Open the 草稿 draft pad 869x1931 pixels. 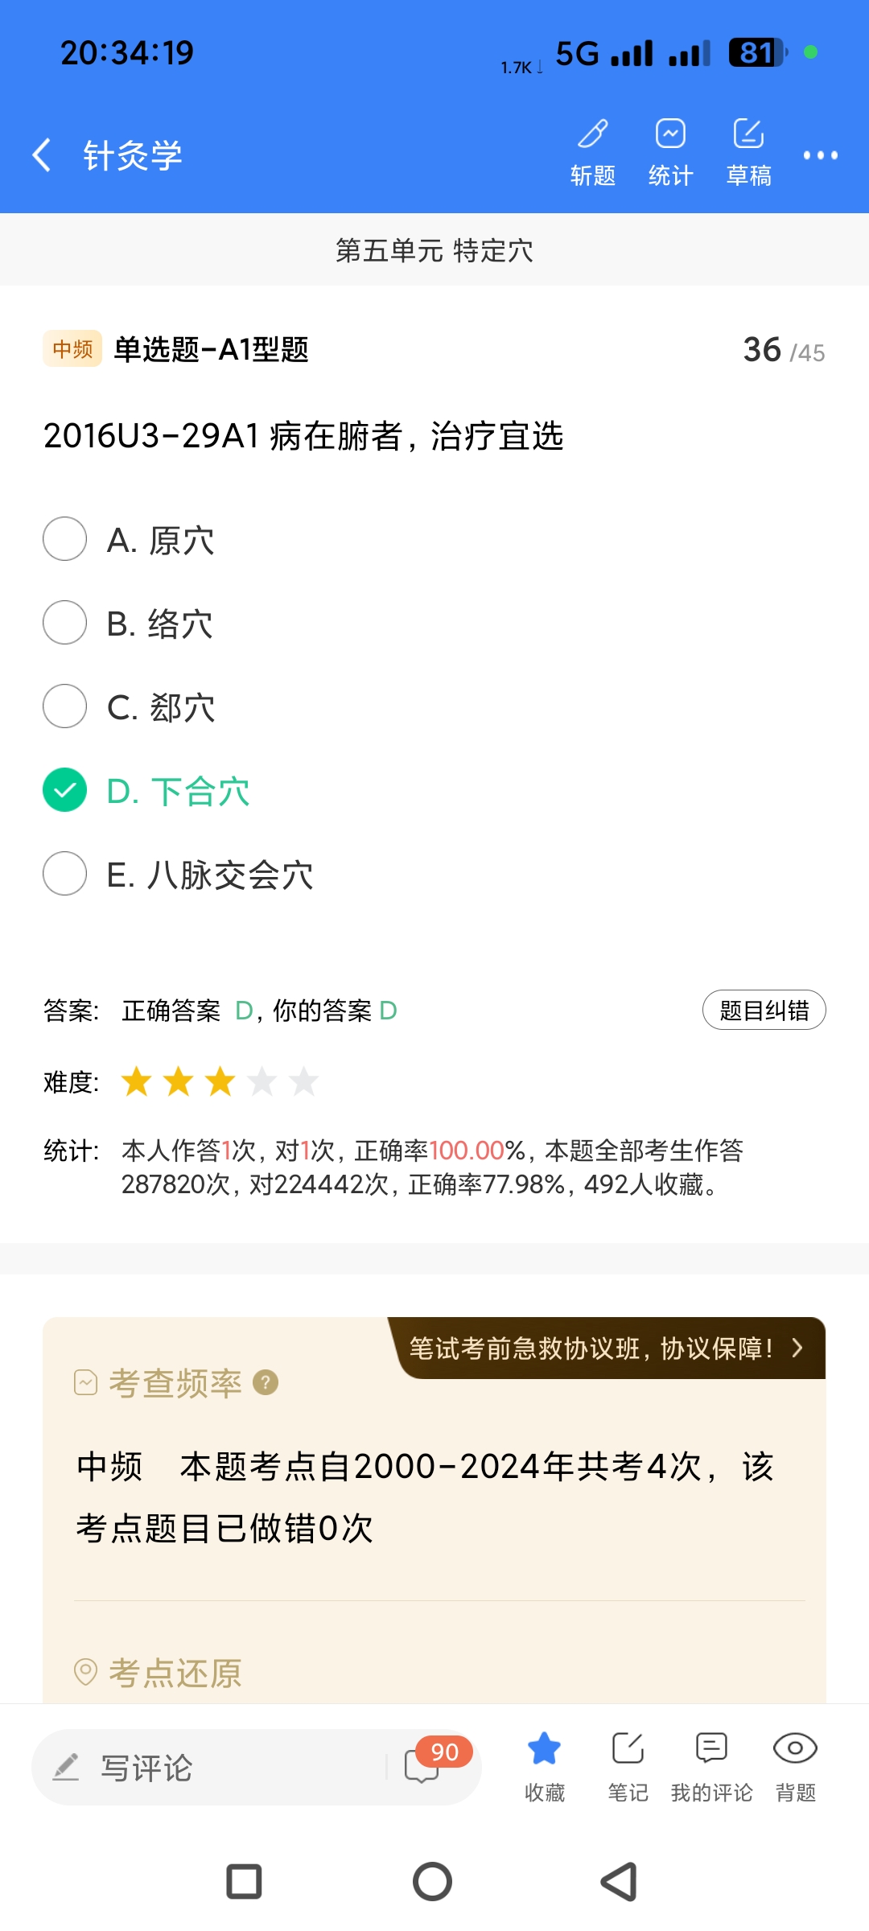coord(748,150)
